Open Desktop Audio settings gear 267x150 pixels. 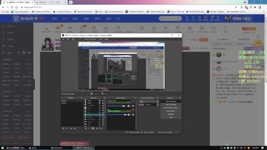[133, 106]
